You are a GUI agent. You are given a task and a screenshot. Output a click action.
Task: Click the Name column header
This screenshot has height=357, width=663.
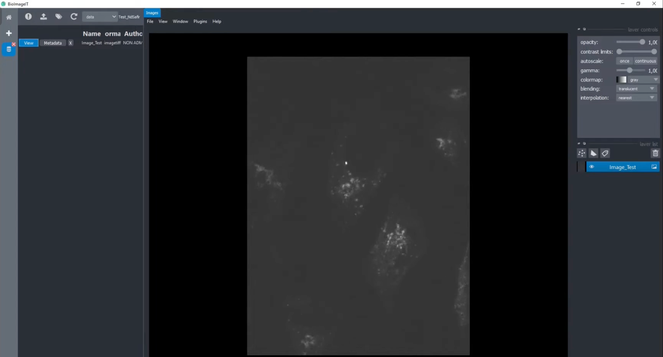[x=91, y=34]
